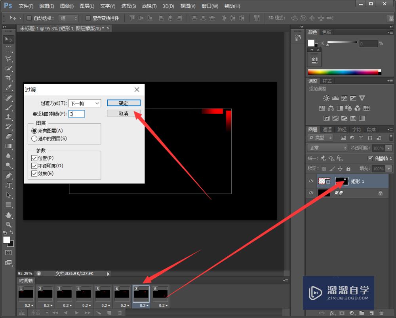Viewport: 396px width, 318px height.
Task: Select the Rectangle shape tool
Action: click(x=8, y=205)
